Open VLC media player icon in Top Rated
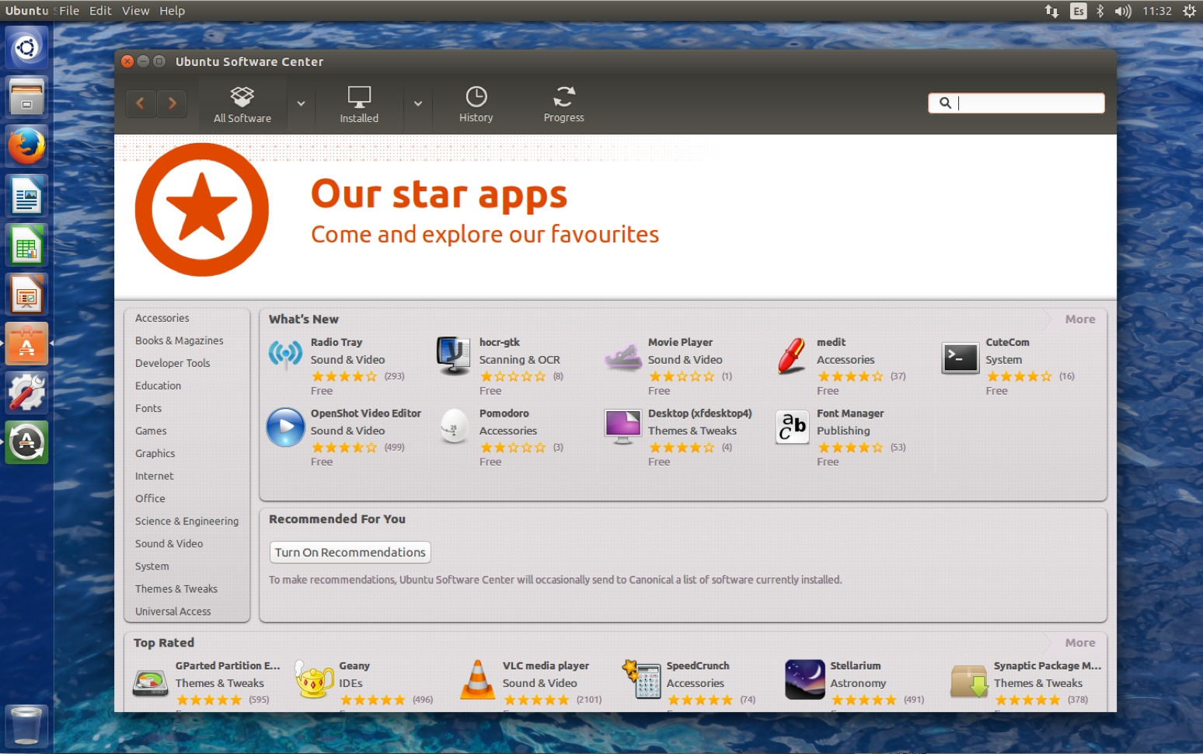This screenshot has height=754, width=1203. tap(477, 680)
